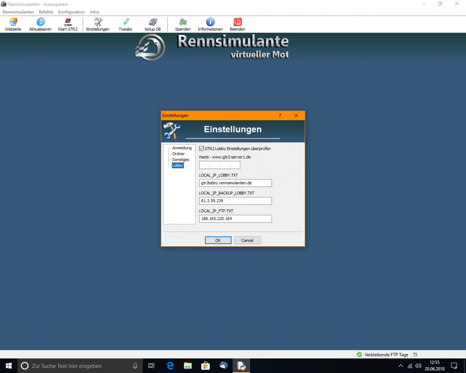
Task: Open the Befehle menu
Action: [x=46, y=12]
